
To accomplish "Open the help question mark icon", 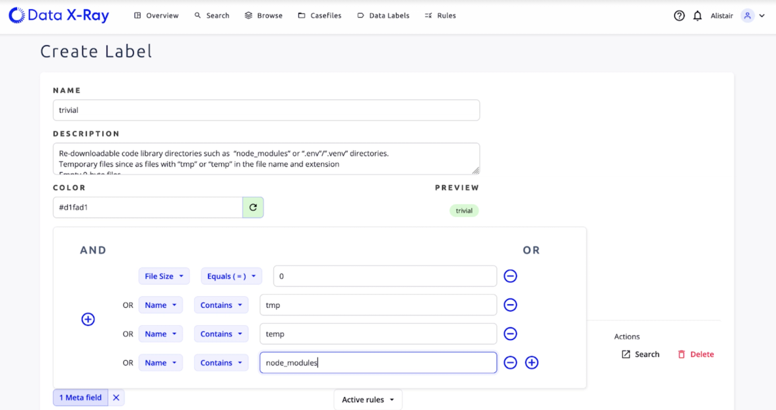I will point(679,16).
